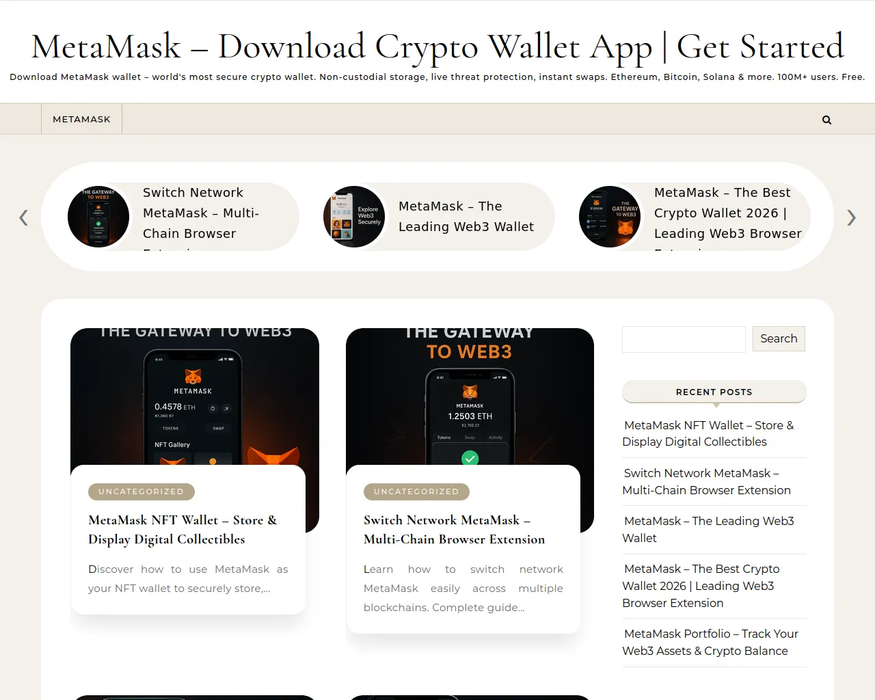Image resolution: width=875 pixels, height=700 pixels.
Task: Open MetaMask NFT Wallet post title
Action: click(x=183, y=530)
